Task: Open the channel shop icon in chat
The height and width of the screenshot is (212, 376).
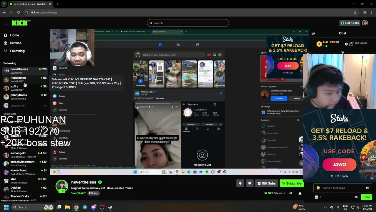Action: (x=316, y=197)
